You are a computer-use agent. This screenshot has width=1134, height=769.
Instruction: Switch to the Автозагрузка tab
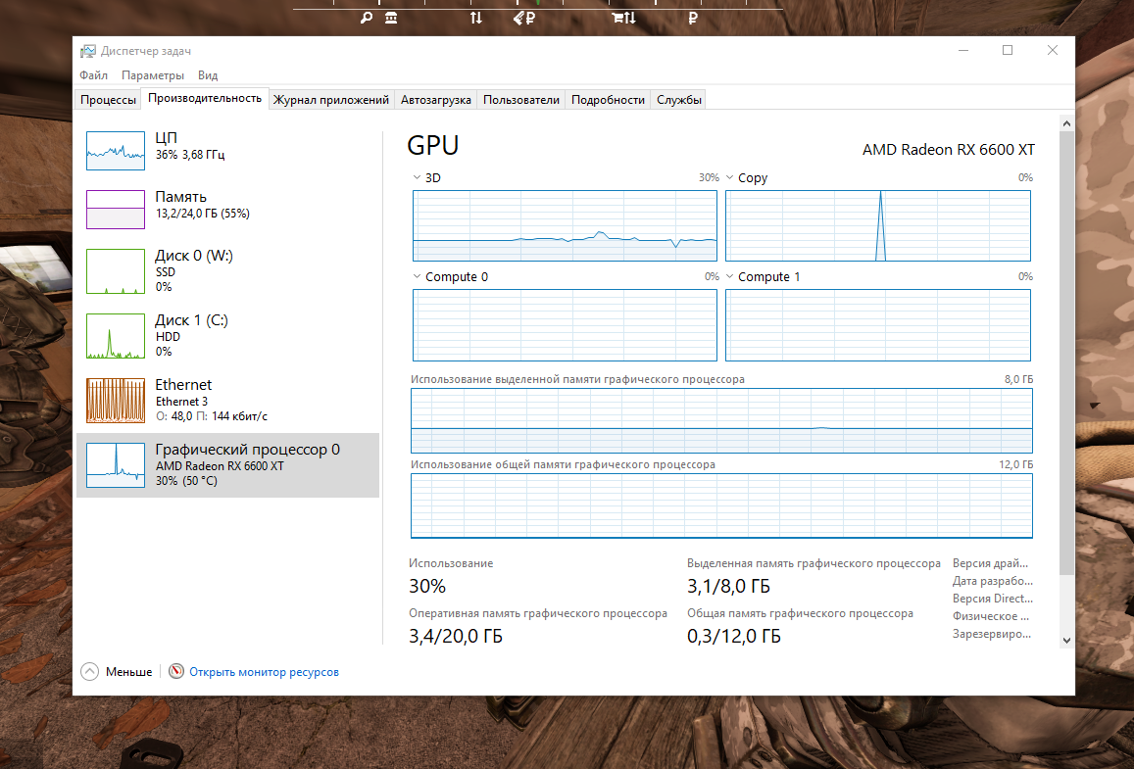pyautogui.click(x=436, y=100)
